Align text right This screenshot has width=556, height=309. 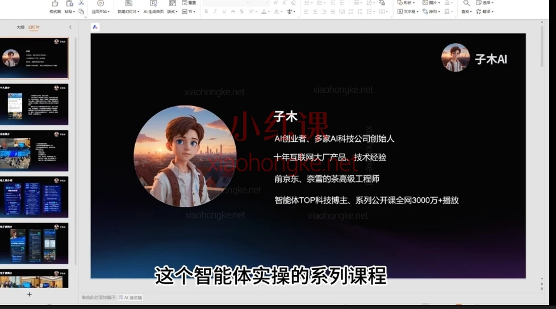(324, 12)
